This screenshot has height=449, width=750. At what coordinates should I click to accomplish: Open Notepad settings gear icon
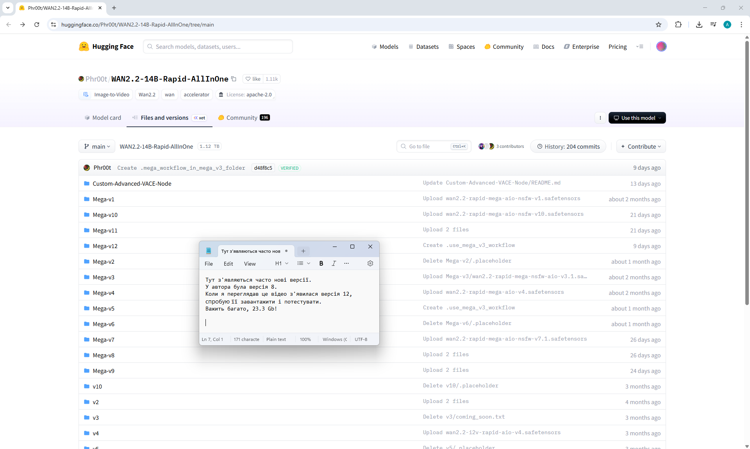pos(370,263)
